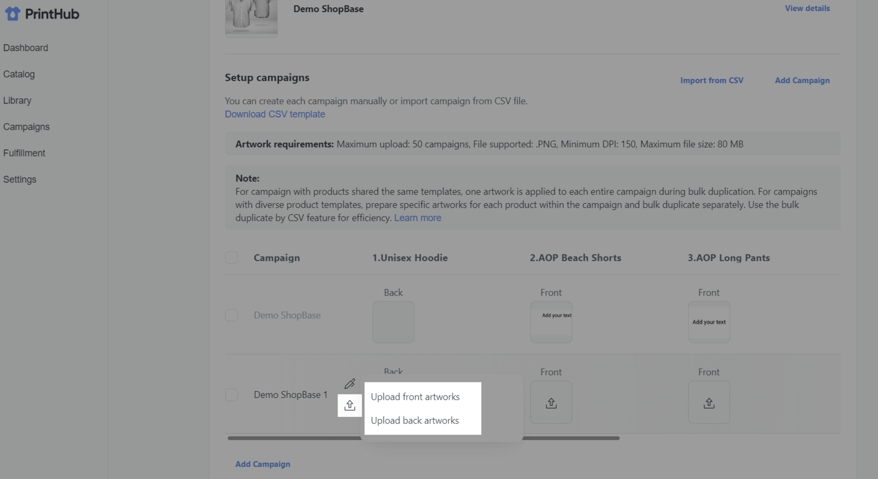Click the 3.AOP Long Pants column header

pyautogui.click(x=729, y=258)
